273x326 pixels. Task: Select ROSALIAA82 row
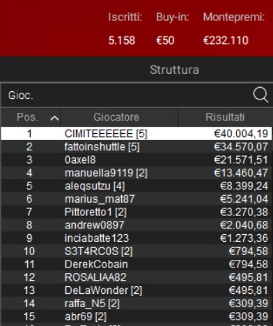click(x=136, y=277)
